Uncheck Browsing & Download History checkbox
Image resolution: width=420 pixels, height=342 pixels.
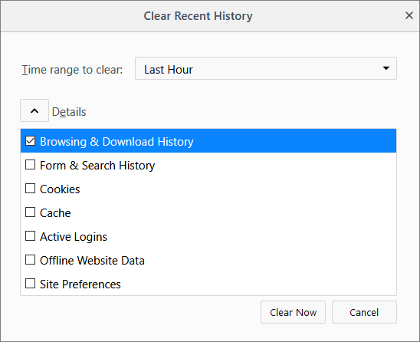[x=30, y=141]
